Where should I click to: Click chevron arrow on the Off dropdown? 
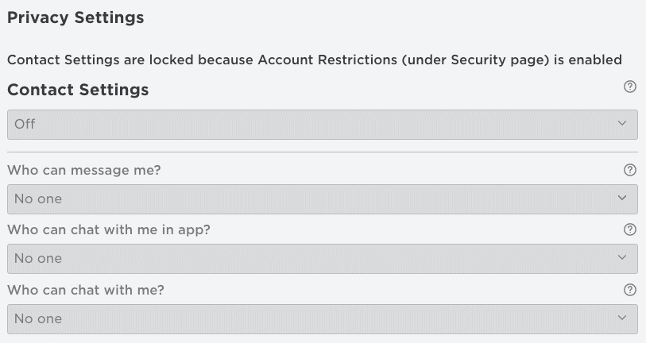(622, 124)
